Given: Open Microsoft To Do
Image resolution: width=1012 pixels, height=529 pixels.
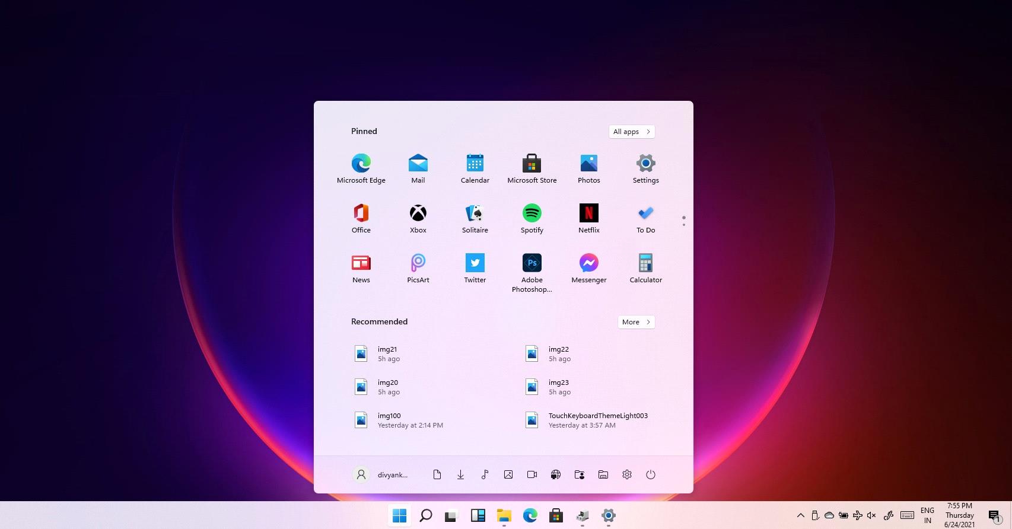Looking at the screenshot, I should [x=645, y=219].
